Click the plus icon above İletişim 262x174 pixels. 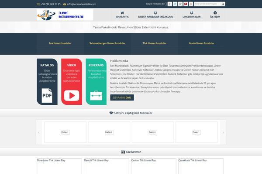[215, 13]
